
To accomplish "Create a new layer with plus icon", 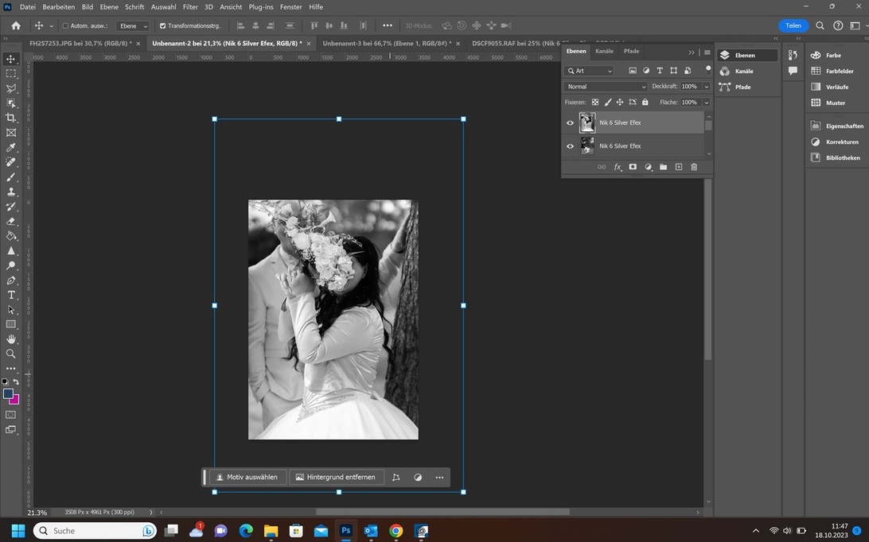I will [x=679, y=167].
